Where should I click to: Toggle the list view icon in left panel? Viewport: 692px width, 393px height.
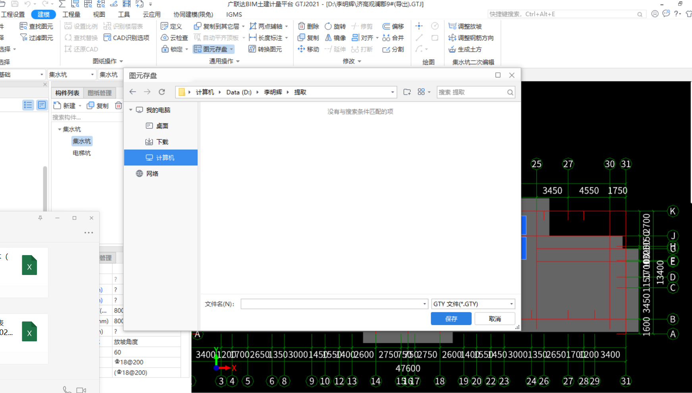(28, 105)
